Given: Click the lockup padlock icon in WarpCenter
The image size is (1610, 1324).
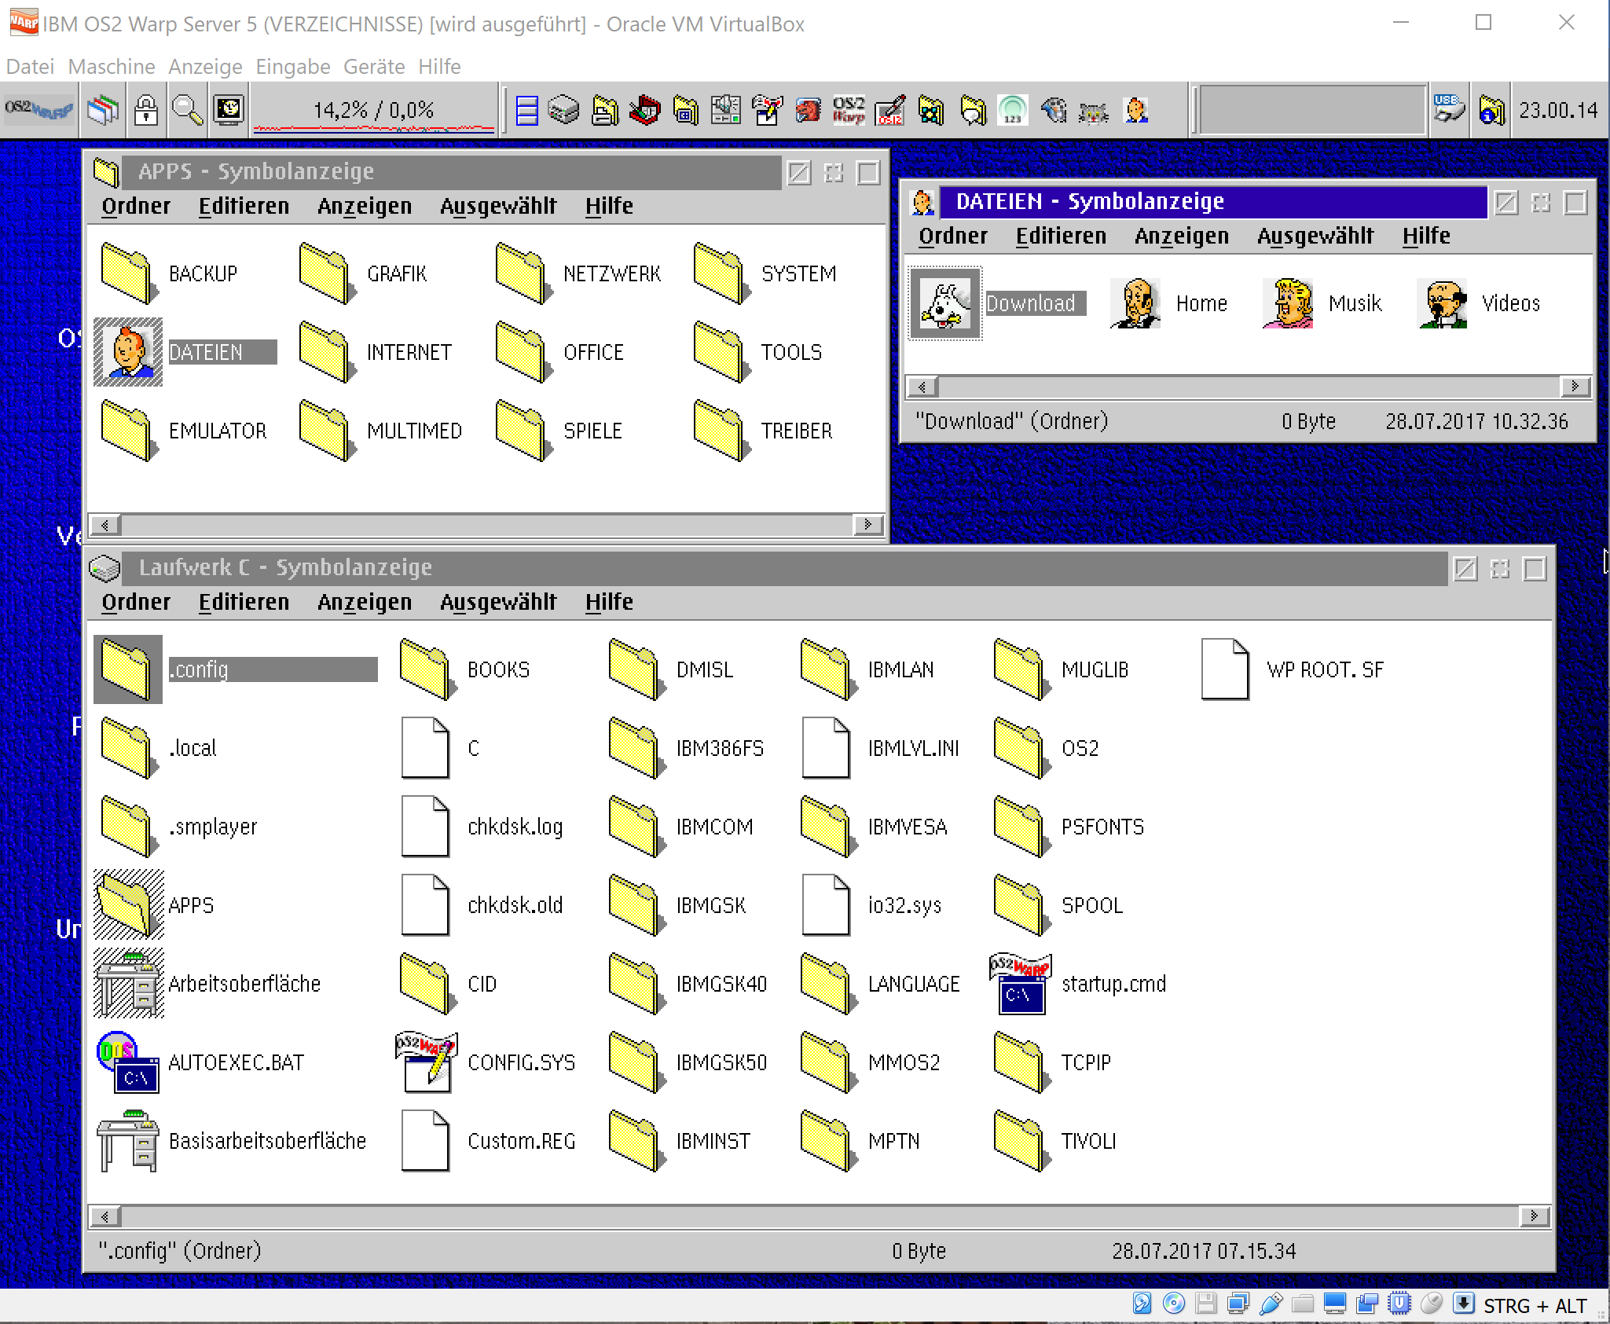Looking at the screenshot, I should point(146,110).
